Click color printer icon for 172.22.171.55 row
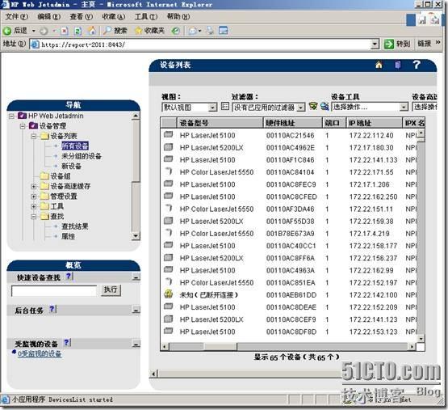The height and width of the screenshot is (410, 448). pos(169,171)
